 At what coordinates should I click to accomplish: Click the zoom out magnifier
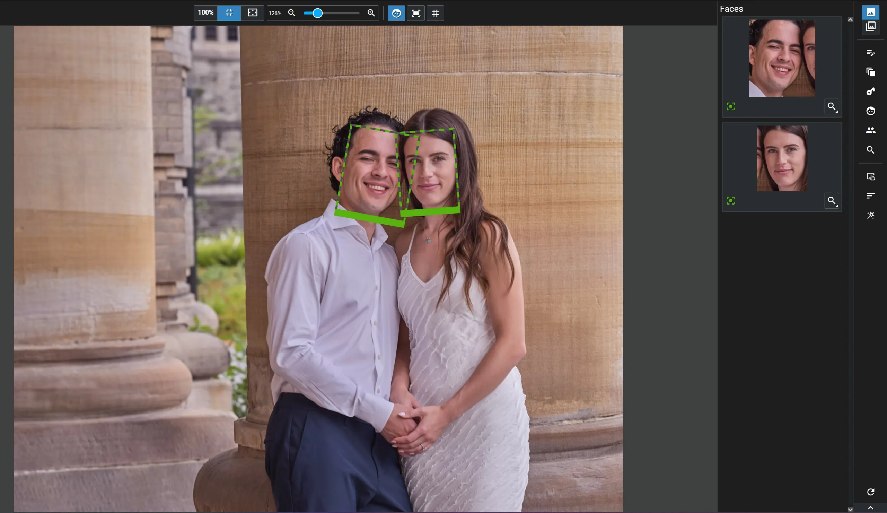click(x=291, y=13)
